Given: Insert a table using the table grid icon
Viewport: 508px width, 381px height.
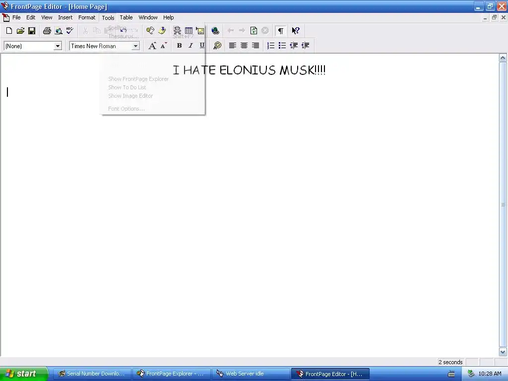Looking at the screenshot, I should coord(189,31).
